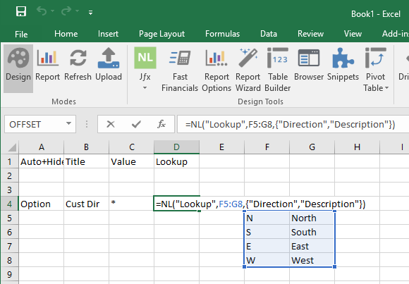Switch to the Review ribbon tab
This screenshot has width=409, height=284.
[310, 34]
